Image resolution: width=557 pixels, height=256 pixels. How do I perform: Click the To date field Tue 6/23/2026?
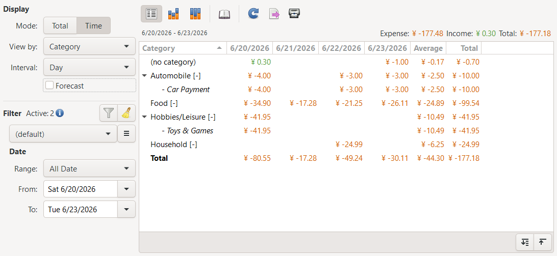tap(81, 210)
